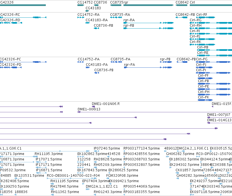
Task: Select the CG8642 gene label
Action: [182, 2]
